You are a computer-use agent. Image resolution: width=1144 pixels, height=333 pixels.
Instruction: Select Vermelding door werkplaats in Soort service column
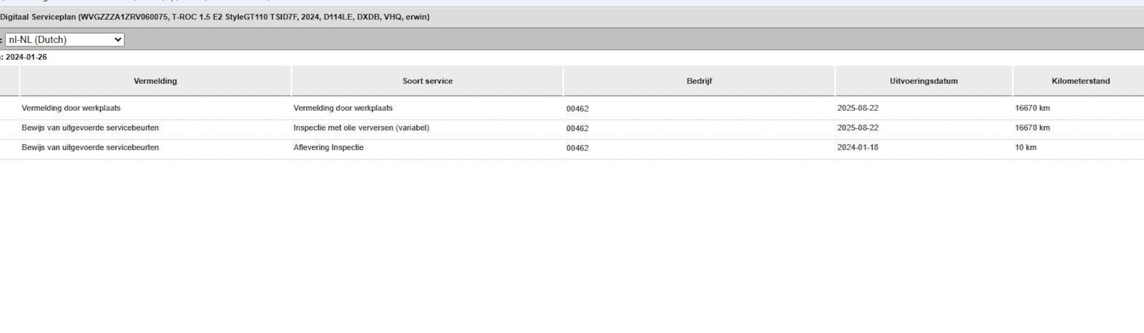pyautogui.click(x=343, y=108)
